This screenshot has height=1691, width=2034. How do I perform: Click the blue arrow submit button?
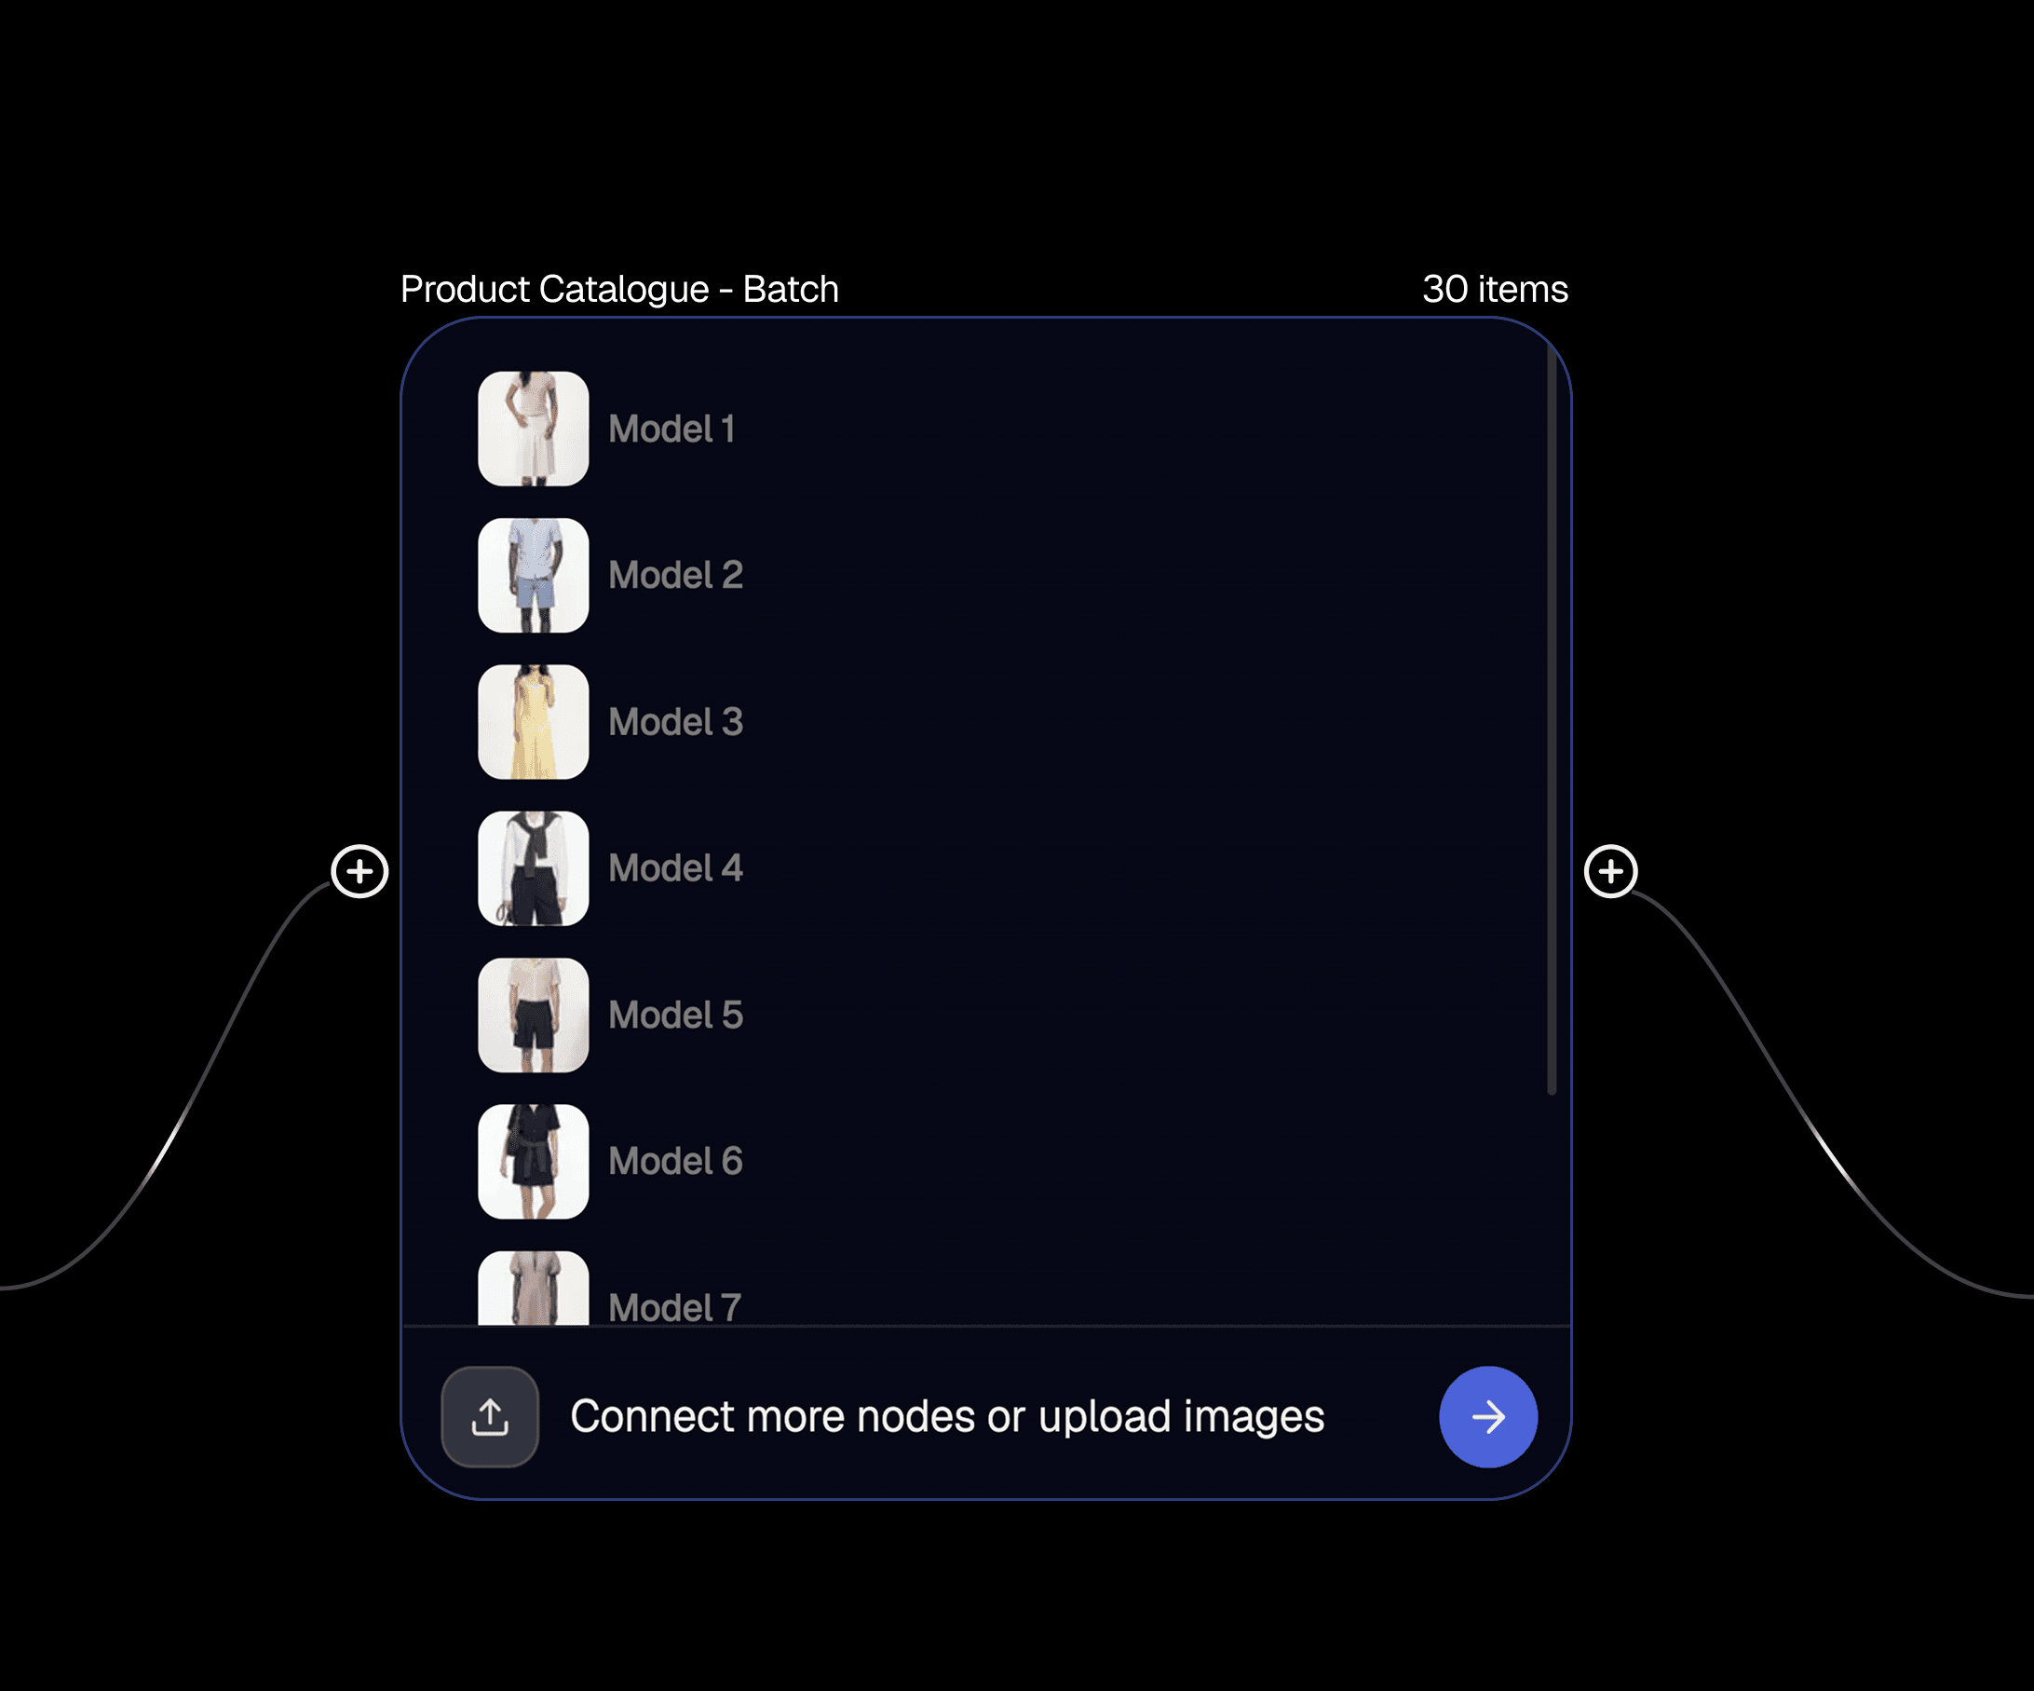pyautogui.click(x=1487, y=1417)
